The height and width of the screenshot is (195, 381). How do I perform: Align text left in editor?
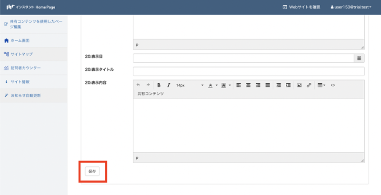(239, 85)
